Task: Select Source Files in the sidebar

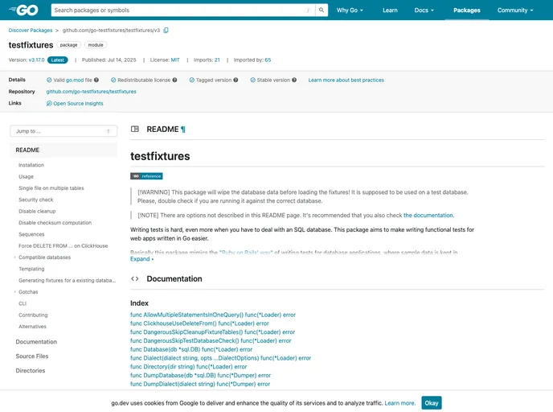Action: [x=31, y=356]
